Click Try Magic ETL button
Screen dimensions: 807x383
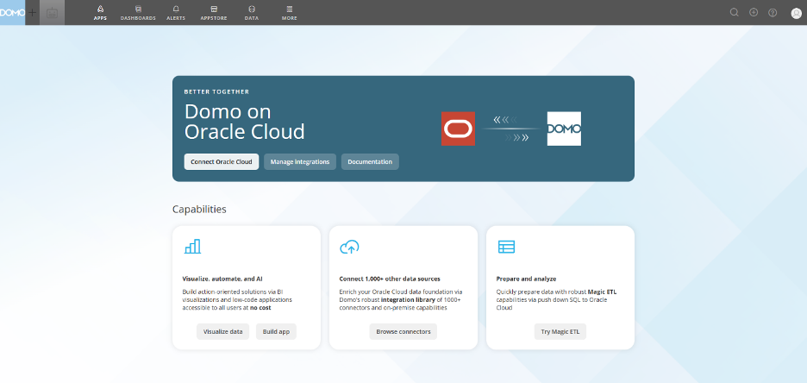(560, 331)
